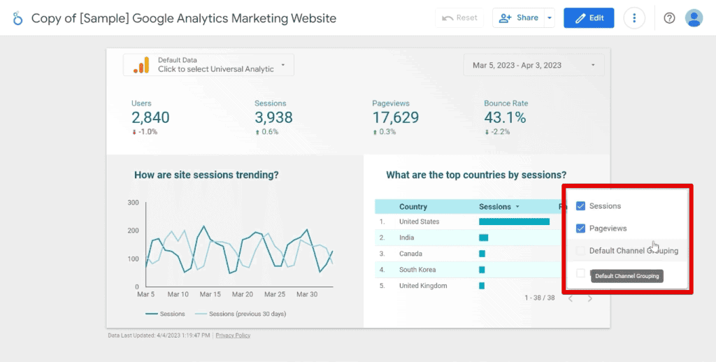Select the South Korea table row
Screen dimensions: 716x362
point(468,269)
